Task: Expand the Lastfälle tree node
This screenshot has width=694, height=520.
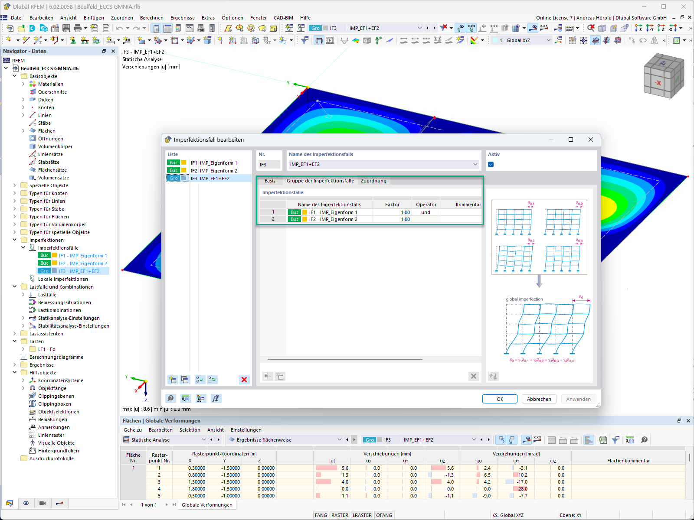Action: [x=23, y=295]
